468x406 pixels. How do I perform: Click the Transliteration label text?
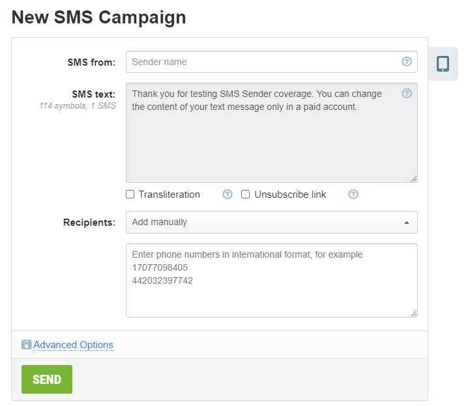point(169,195)
